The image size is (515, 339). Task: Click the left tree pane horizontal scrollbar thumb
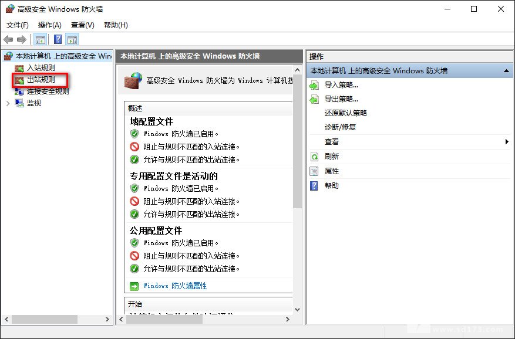pos(45,319)
